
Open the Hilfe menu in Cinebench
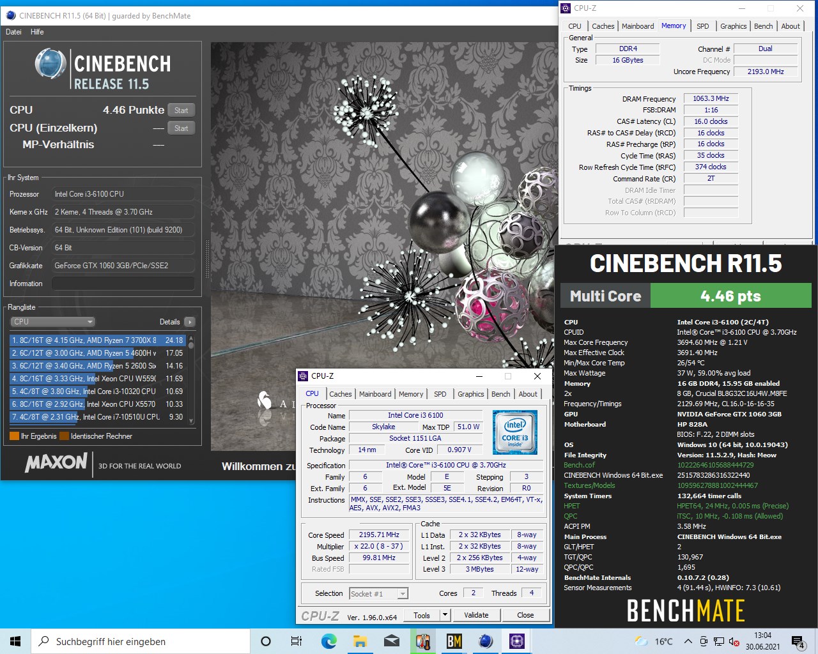pos(37,32)
